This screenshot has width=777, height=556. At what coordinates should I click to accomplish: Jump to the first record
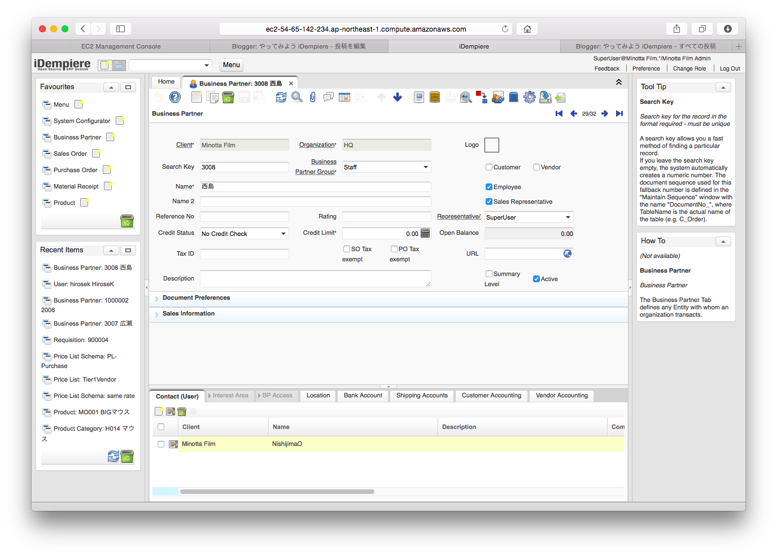click(559, 113)
